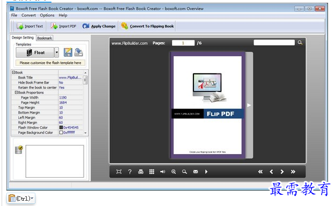Click the Retain the book to center value Yes

(70, 87)
